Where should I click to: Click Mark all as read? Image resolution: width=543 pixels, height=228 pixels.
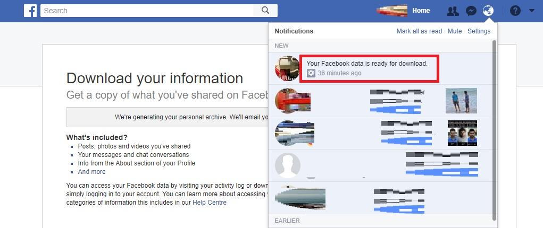(x=419, y=31)
